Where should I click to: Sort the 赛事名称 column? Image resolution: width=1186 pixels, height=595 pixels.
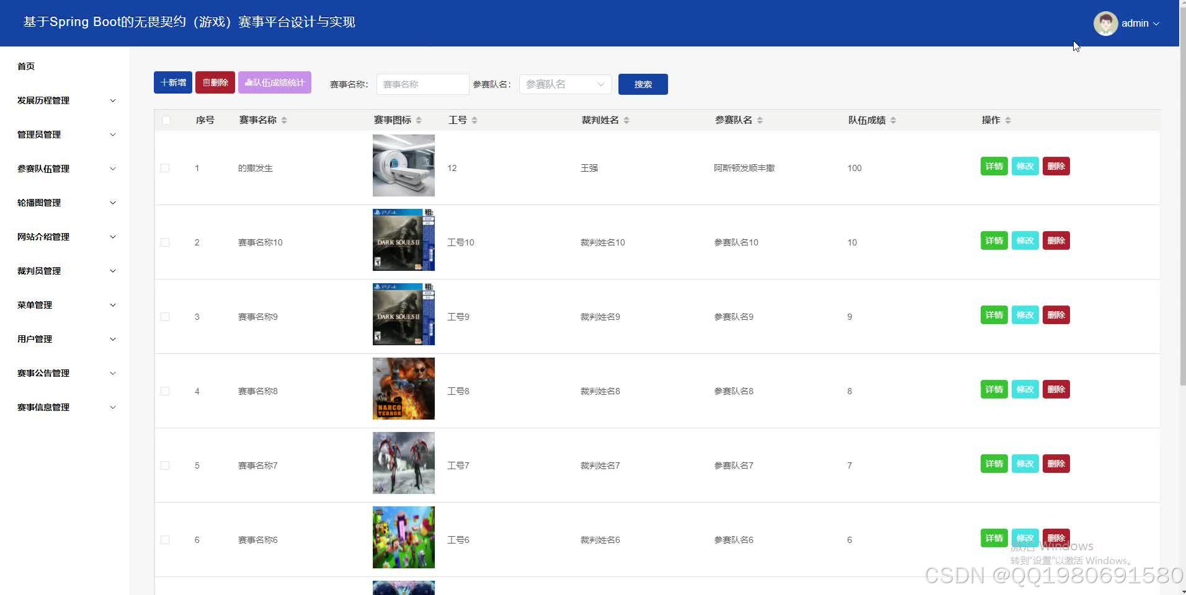pos(285,120)
